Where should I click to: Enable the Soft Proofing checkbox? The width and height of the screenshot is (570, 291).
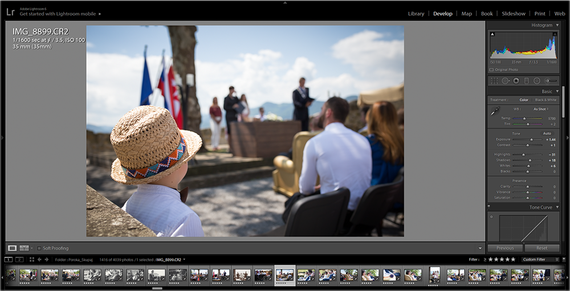point(39,248)
